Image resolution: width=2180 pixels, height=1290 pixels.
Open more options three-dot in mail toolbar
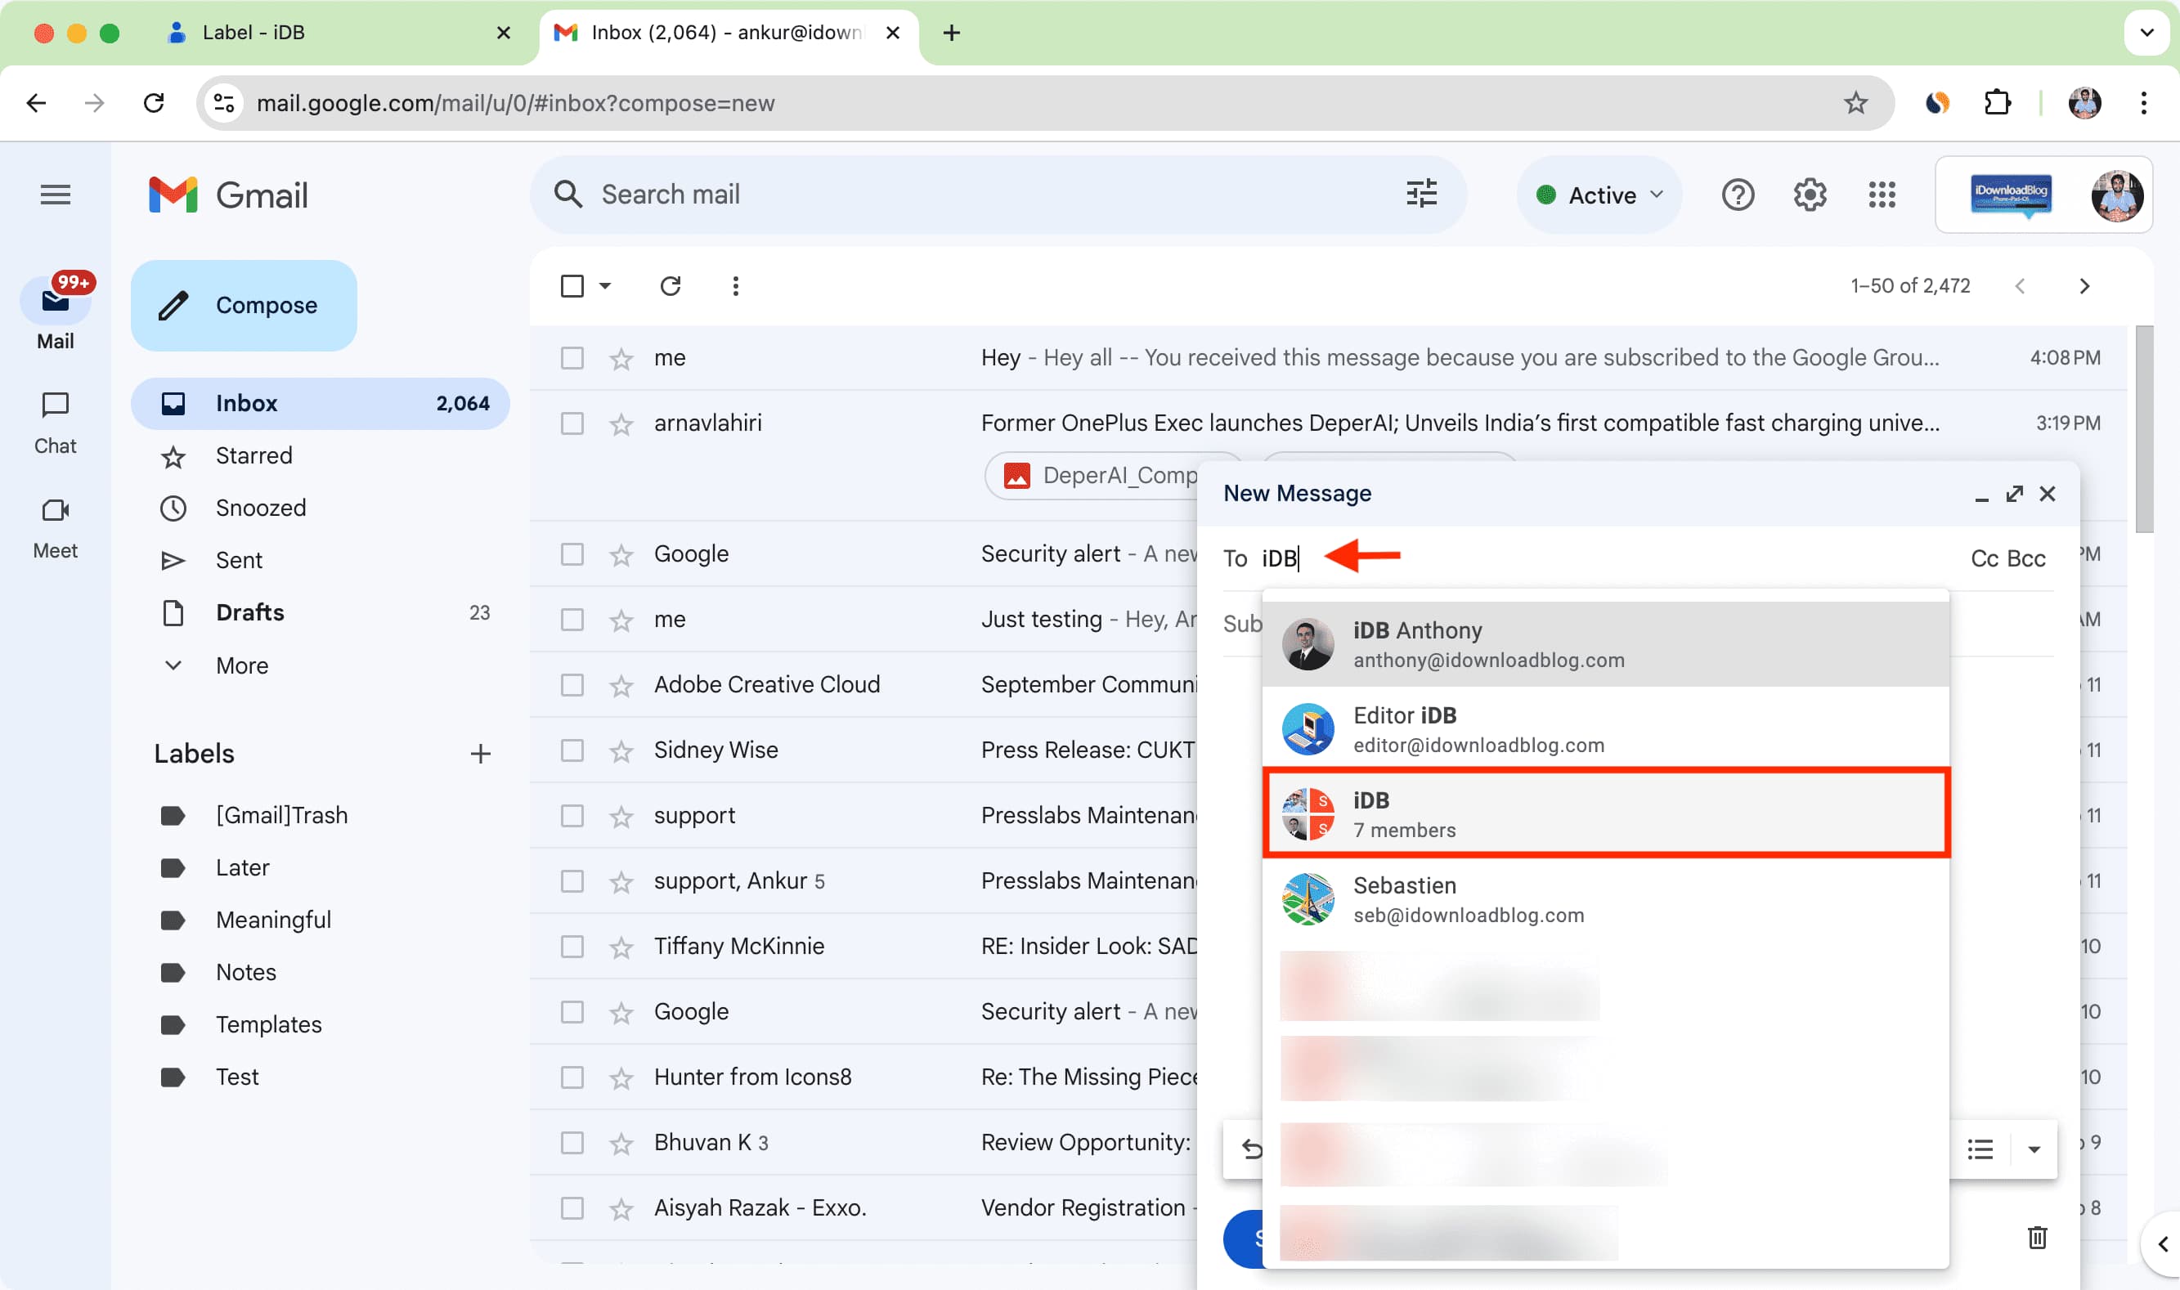[735, 286]
